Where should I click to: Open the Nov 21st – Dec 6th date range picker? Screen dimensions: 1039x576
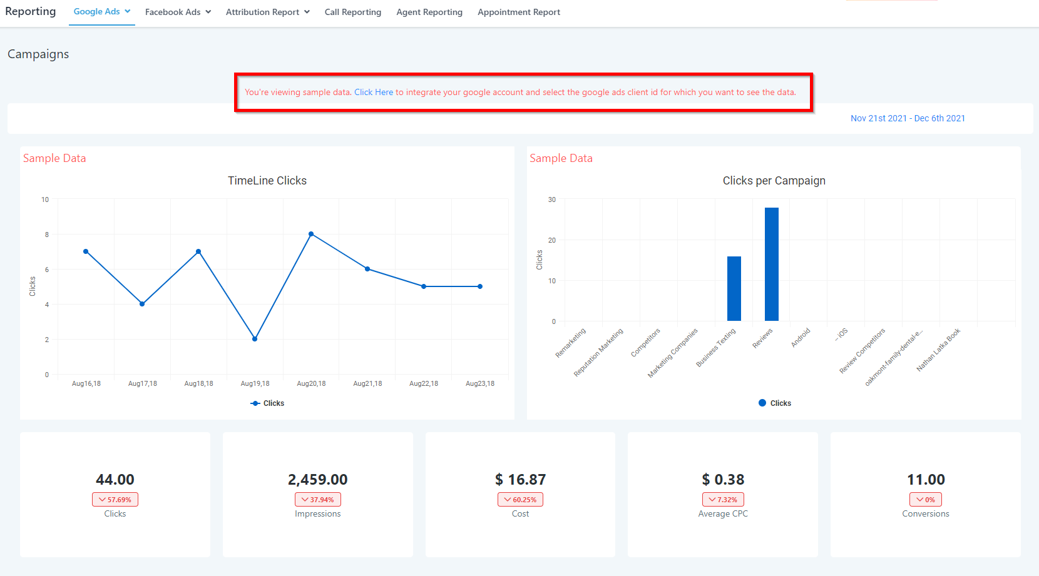pos(907,119)
